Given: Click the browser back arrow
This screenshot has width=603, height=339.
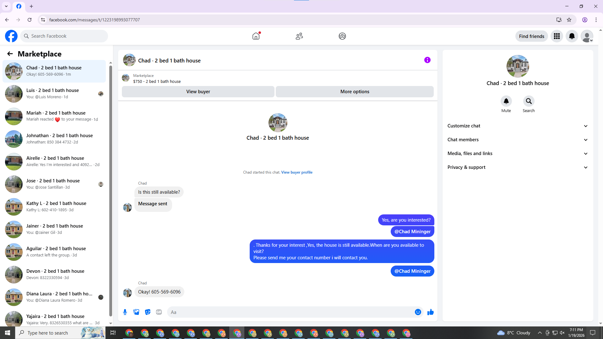Looking at the screenshot, I should pos(7,20).
